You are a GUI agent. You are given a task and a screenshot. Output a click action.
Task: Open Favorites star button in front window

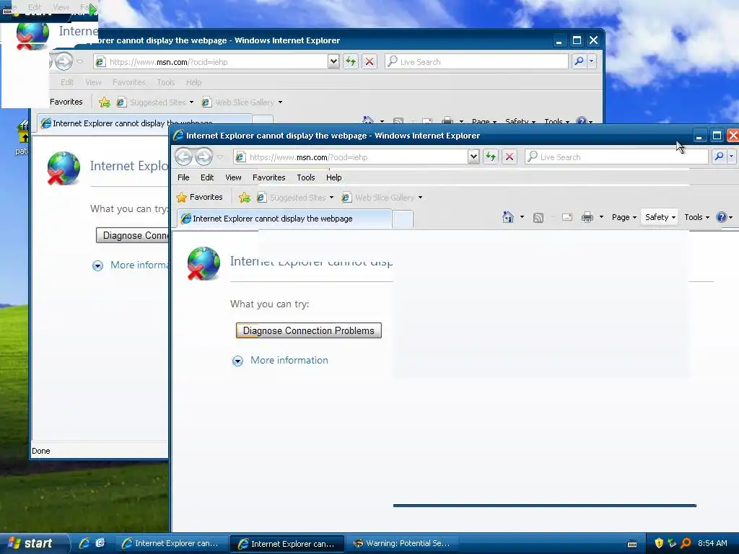click(199, 197)
